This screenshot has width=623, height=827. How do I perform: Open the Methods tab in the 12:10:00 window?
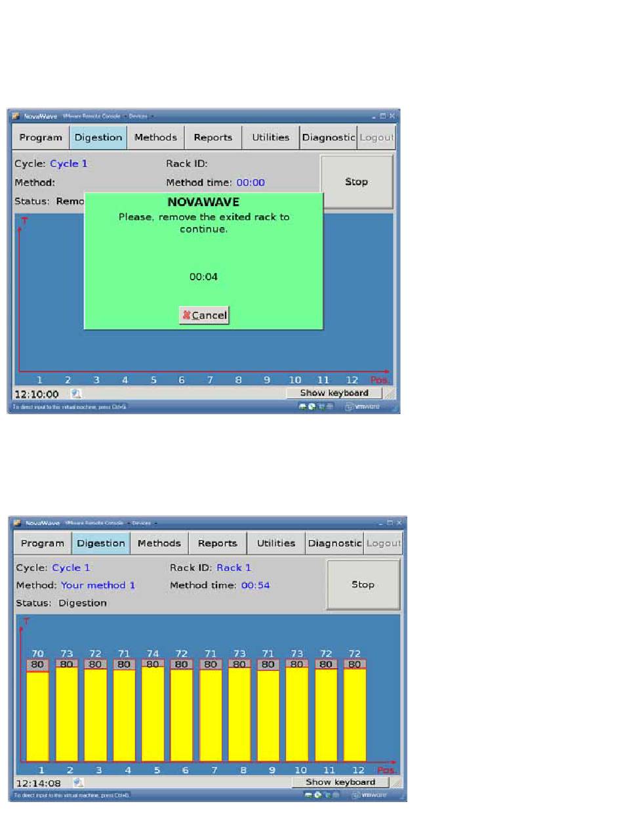coord(155,138)
